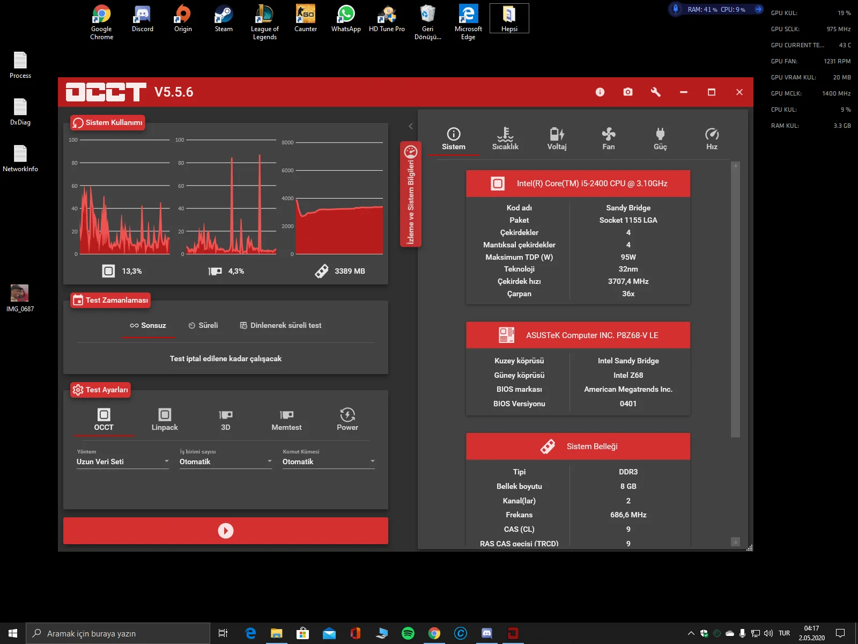Click the İzleme ve Sistem Bilgileri side tab
This screenshot has height=644, width=858.
[x=411, y=194]
